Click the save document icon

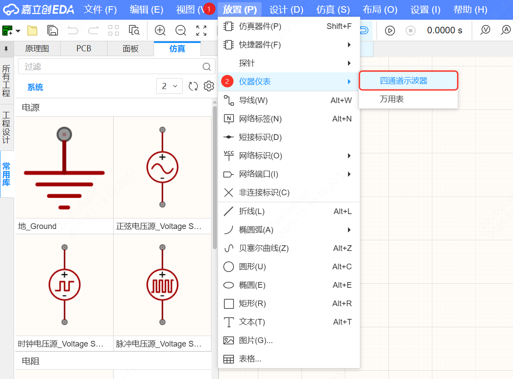point(53,30)
